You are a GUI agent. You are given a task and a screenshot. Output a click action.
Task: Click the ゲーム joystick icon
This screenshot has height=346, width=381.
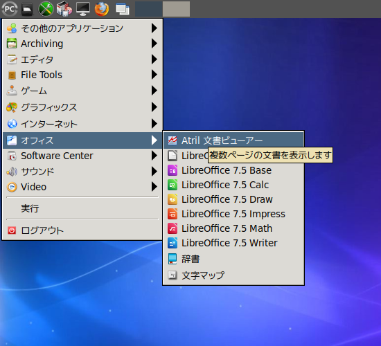12,91
